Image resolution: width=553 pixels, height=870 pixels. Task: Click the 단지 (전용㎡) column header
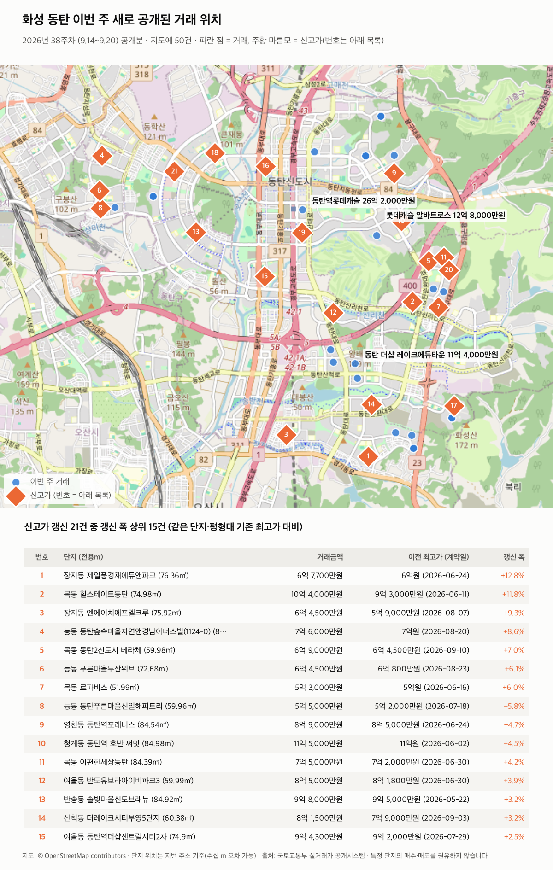point(83,557)
